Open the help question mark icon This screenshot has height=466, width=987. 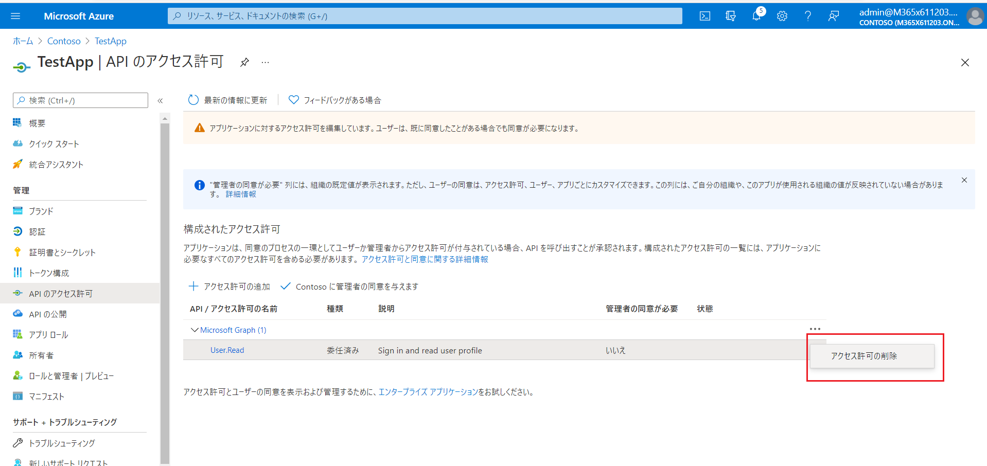(x=808, y=16)
